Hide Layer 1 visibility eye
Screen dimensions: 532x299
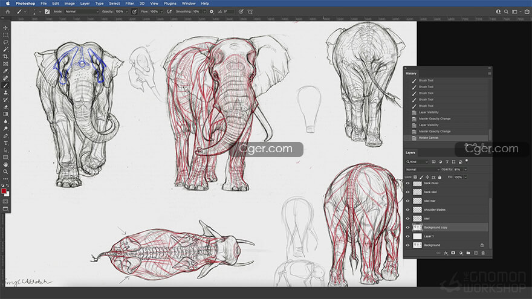408,236
